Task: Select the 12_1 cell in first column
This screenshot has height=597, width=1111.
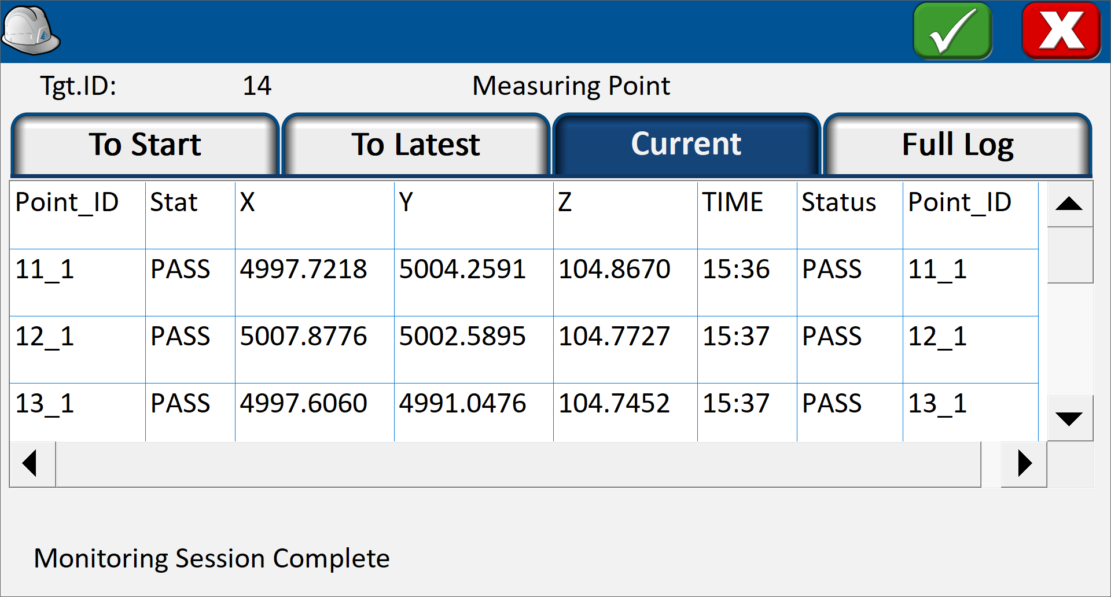Action: pos(78,349)
